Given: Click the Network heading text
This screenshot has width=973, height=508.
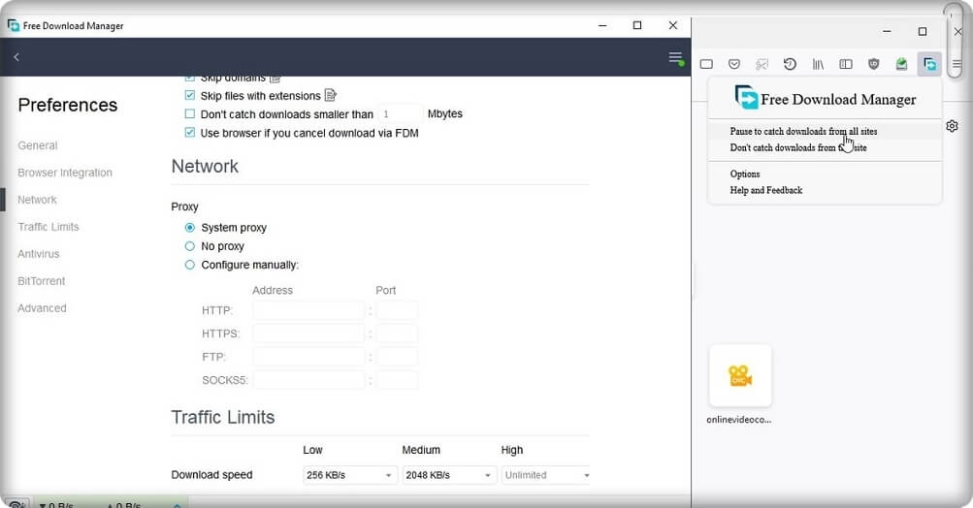Looking at the screenshot, I should (205, 166).
